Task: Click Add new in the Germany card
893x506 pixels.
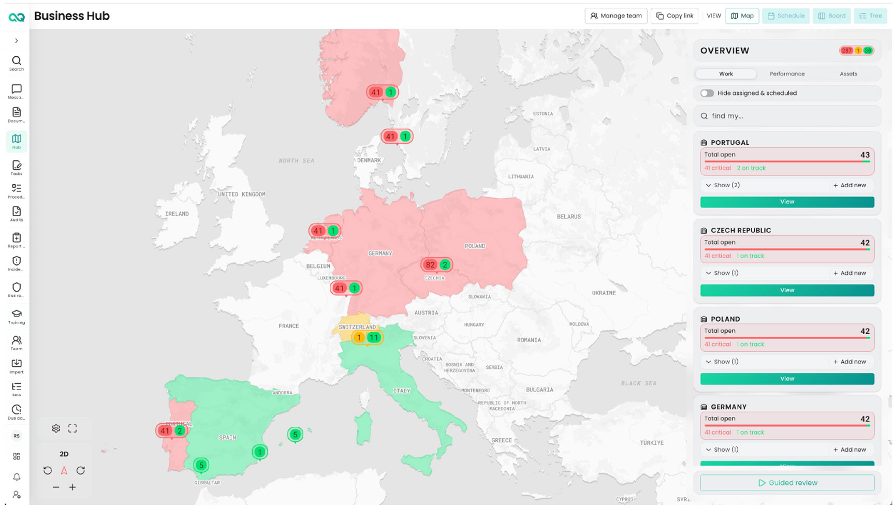Action: [x=850, y=450]
